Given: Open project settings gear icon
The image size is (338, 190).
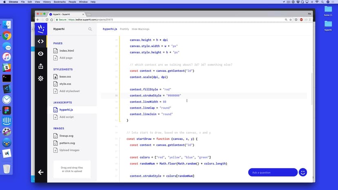Looking at the screenshot, I should coord(40,78).
